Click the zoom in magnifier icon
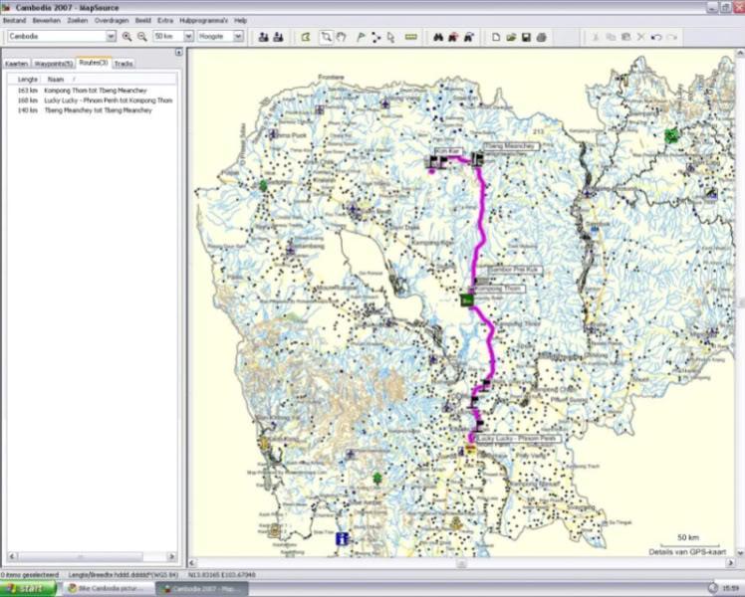 click(x=126, y=37)
